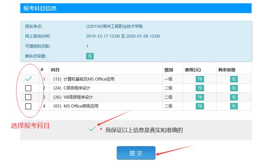
Task: Click the 提交 submit button
Action: (x=136, y=153)
